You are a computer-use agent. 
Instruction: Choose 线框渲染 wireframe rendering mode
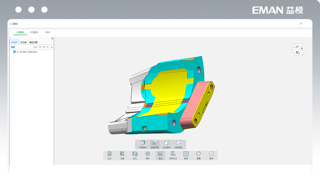179,144
